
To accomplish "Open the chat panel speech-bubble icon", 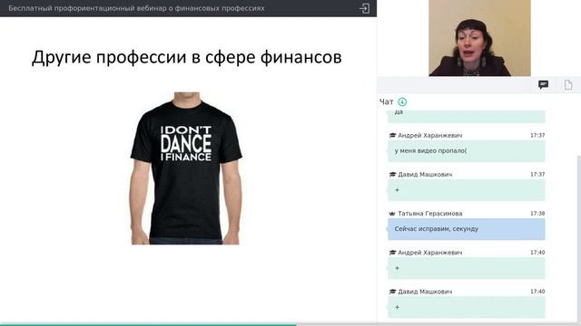I will click(543, 85).
